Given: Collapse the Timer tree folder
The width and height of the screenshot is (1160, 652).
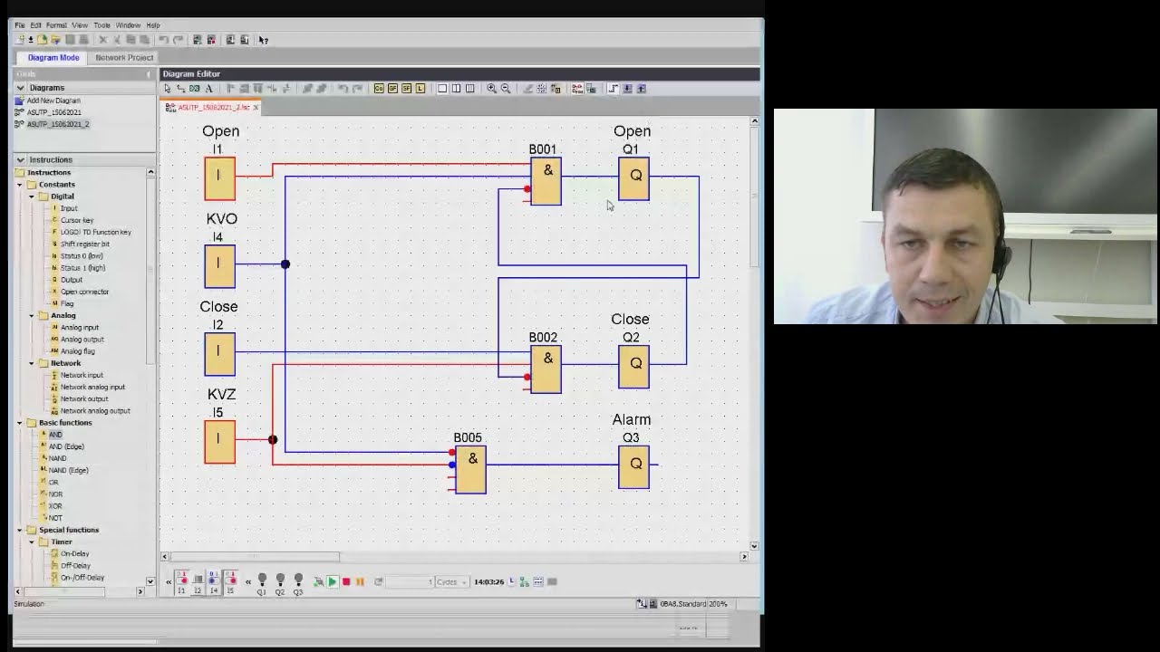Looking at the screenshot, I should pyautogui.click(x=32, y=542).
